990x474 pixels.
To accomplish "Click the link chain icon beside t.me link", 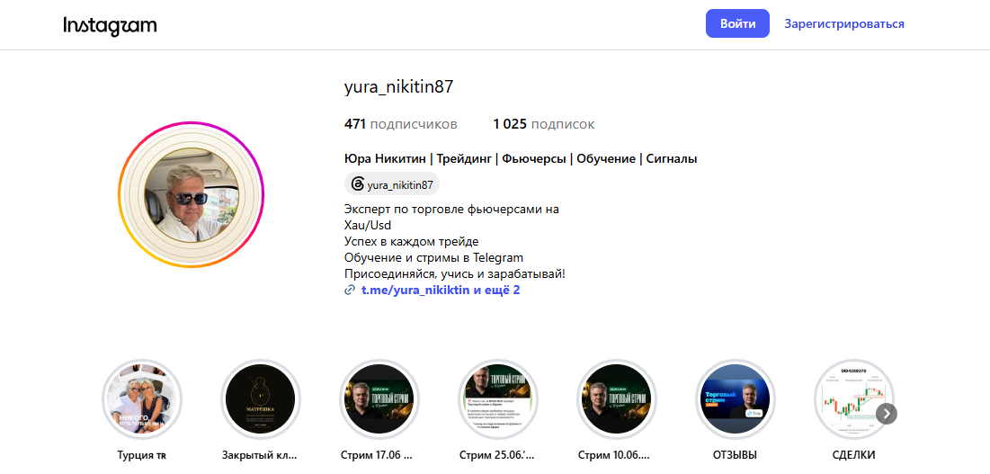I will tap(350, 291).
